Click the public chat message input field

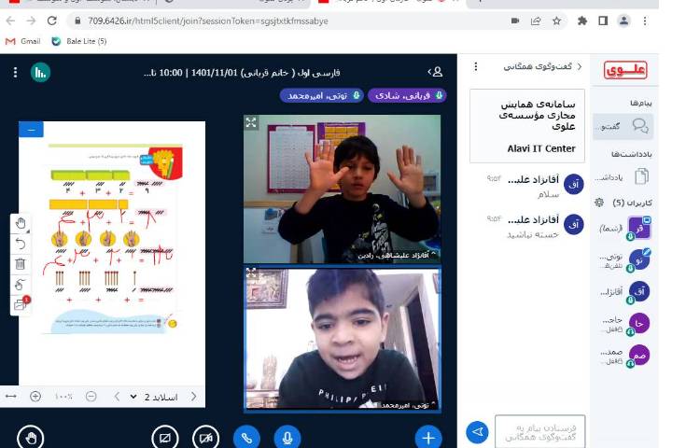click(x=540, y=432)
